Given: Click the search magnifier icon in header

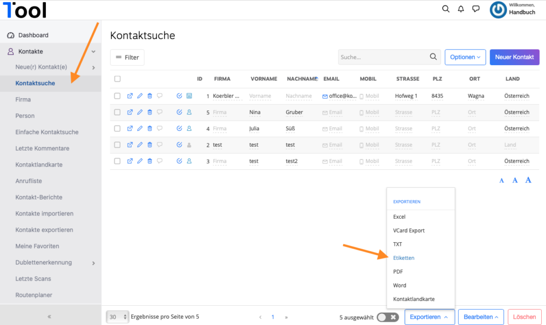Looking at the screenshot, I should tap(446, 9).
